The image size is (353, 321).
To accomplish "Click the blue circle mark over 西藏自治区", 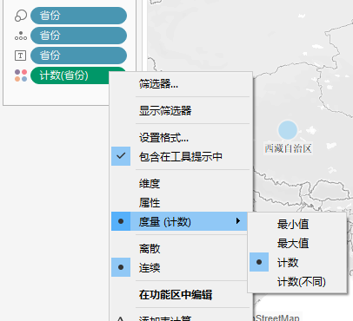I will tap(288, 130).
